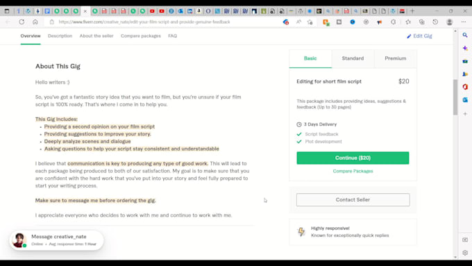472x266 pixels.
Task: Open the browser profile avatar
Action: (x=449, y=22)
